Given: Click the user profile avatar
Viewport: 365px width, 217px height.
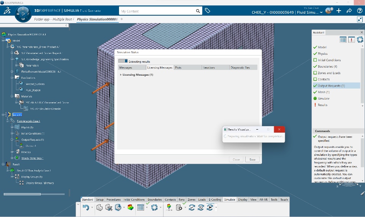Looking at the screenshot, I should coord(329,11).
